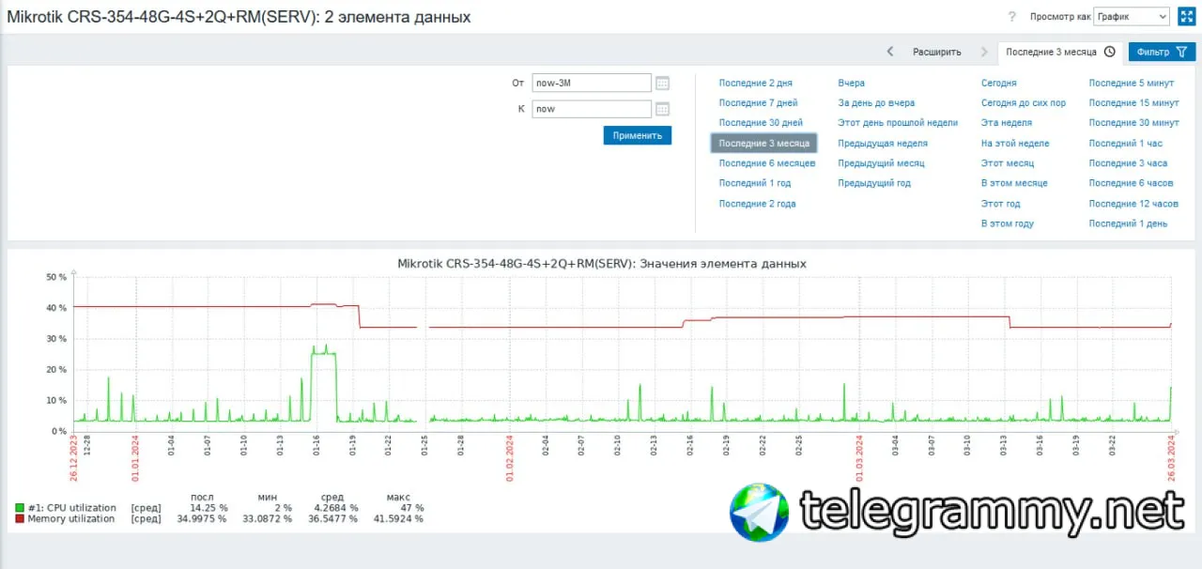
Task: Click into the К date field
Action: [591, 109]
